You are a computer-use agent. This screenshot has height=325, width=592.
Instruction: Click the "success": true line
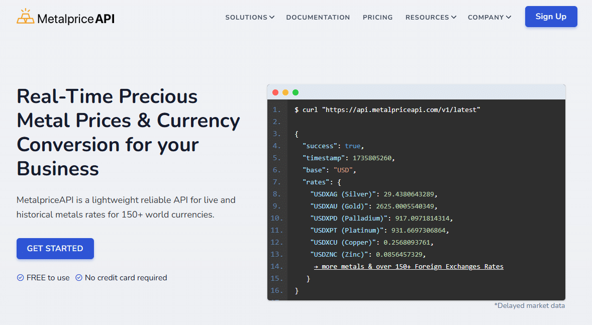click(333, 146)
